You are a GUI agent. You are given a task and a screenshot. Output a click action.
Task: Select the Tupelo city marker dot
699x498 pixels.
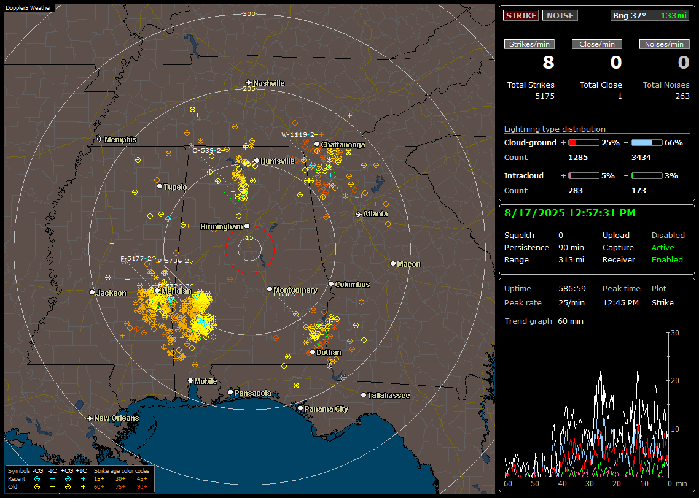click(x=160, y=186)
